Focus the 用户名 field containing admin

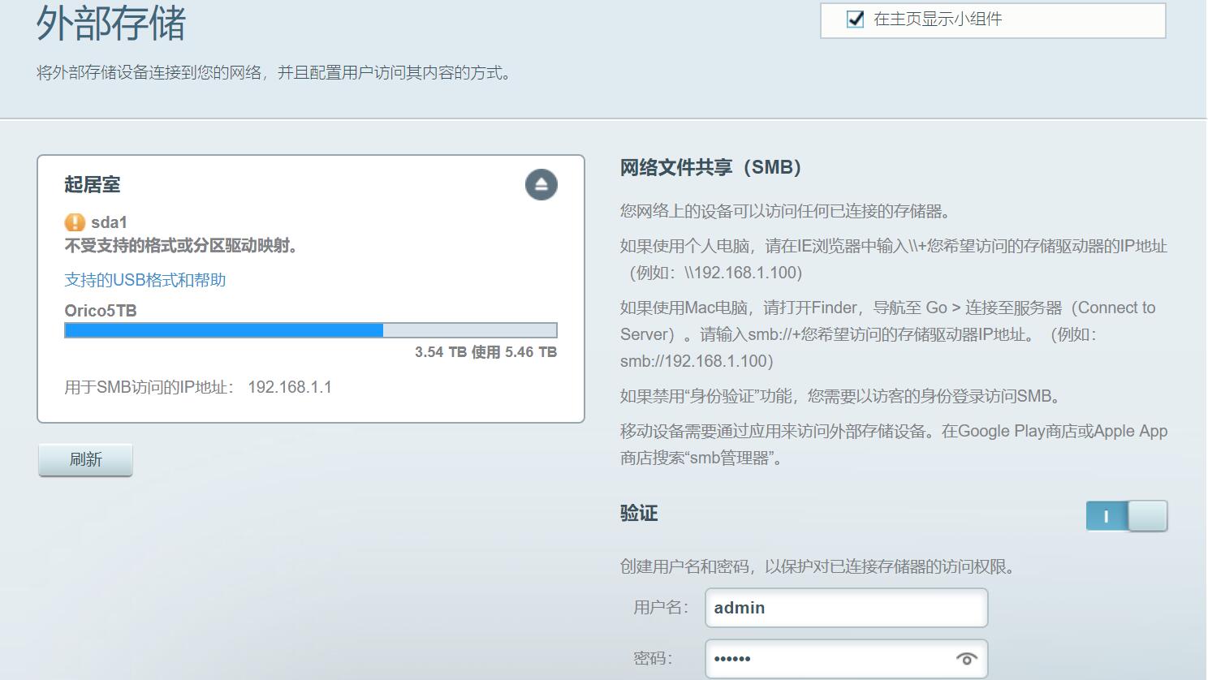(x=846, y=608)
